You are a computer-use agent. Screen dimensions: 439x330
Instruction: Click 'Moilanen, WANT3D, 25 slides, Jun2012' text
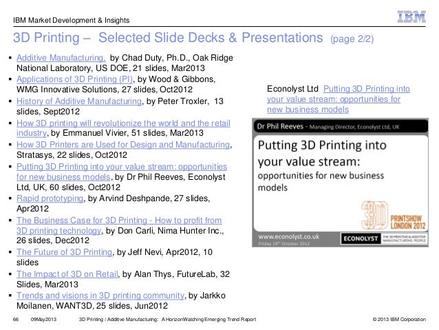92,306
